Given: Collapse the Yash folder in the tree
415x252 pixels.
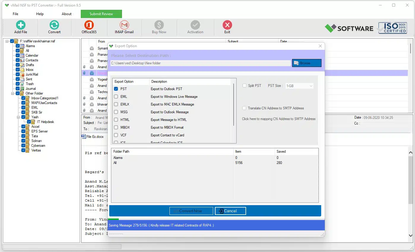Looking at the screenshot, I should click(18, 117).
